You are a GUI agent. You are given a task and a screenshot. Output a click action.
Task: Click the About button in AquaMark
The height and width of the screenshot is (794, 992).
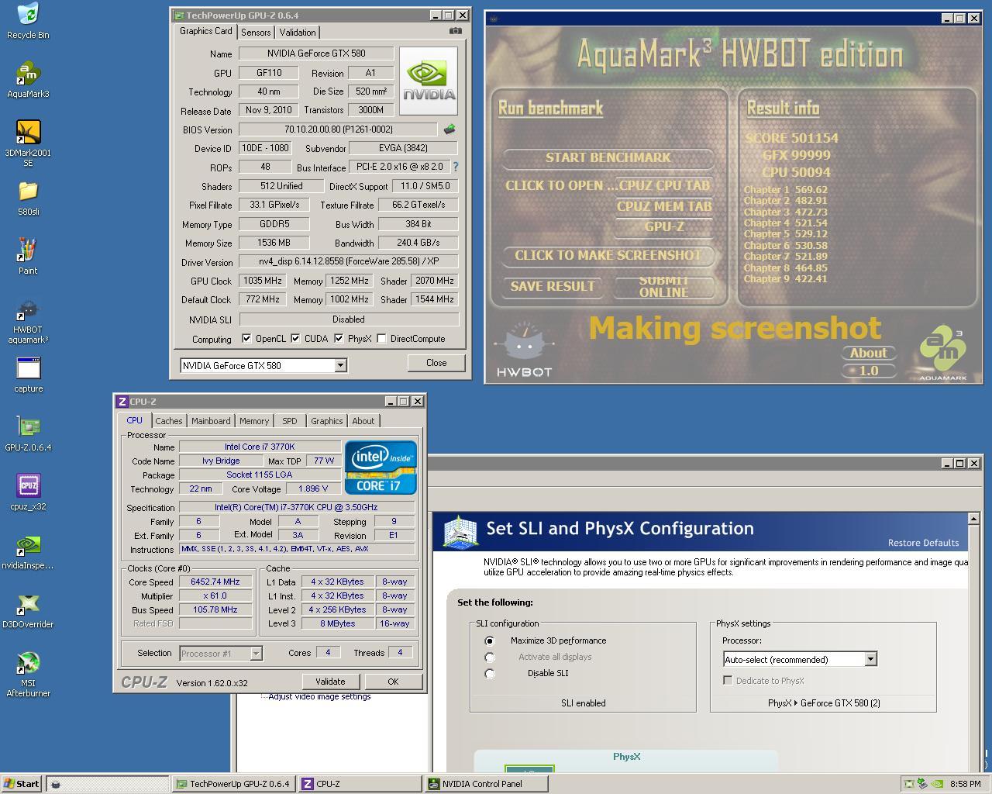[x=868, y=353]
